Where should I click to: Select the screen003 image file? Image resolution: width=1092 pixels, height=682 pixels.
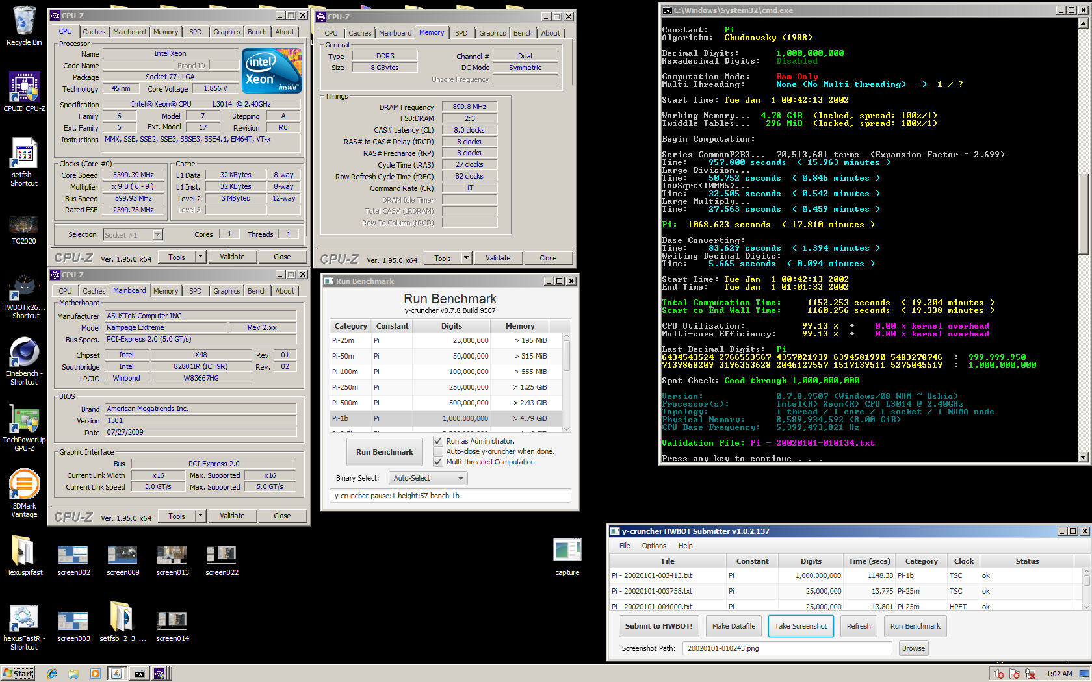(x=73, y=626)
